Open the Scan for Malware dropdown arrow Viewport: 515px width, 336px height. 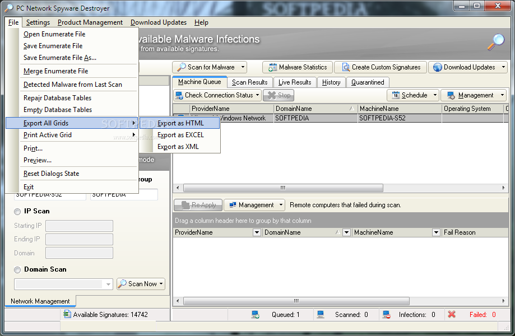(243, 67)
